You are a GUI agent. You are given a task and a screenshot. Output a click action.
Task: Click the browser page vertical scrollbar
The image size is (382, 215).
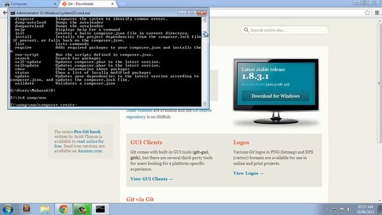380,83
